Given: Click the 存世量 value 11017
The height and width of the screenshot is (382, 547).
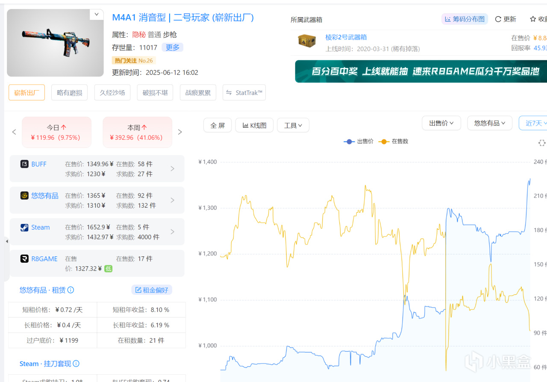Looking at the screenshot, I should coord(148,47).
